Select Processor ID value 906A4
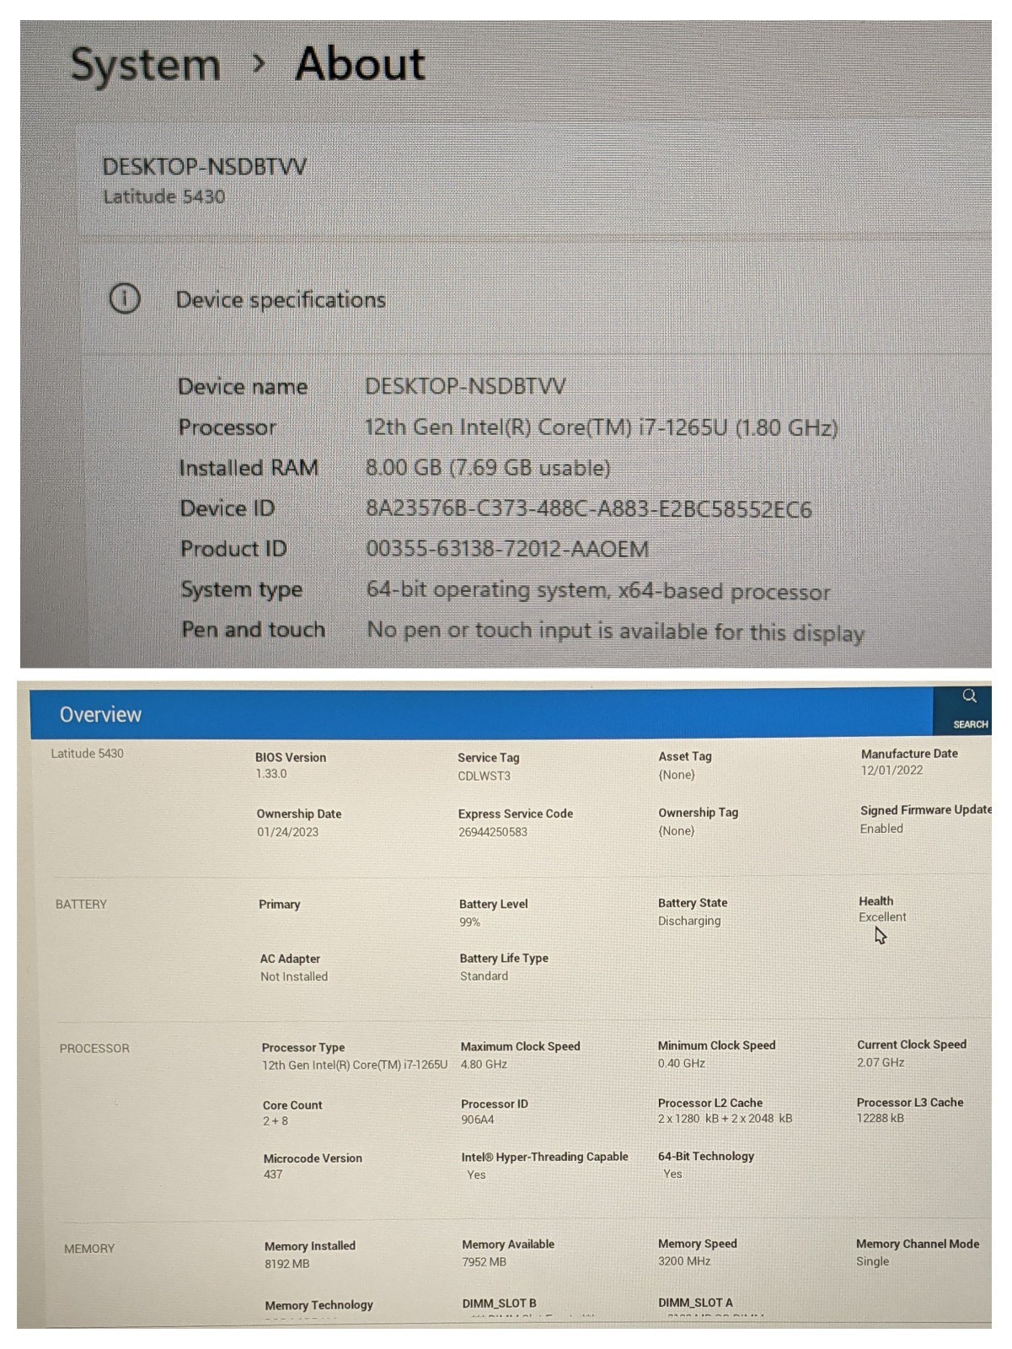Screen dimensions: 1012x1349 click(477, 1120)
